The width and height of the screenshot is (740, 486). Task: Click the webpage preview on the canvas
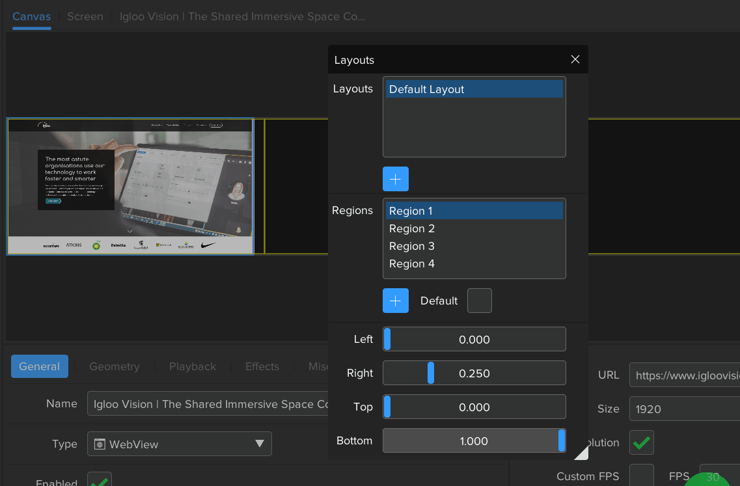pos(130,186)
